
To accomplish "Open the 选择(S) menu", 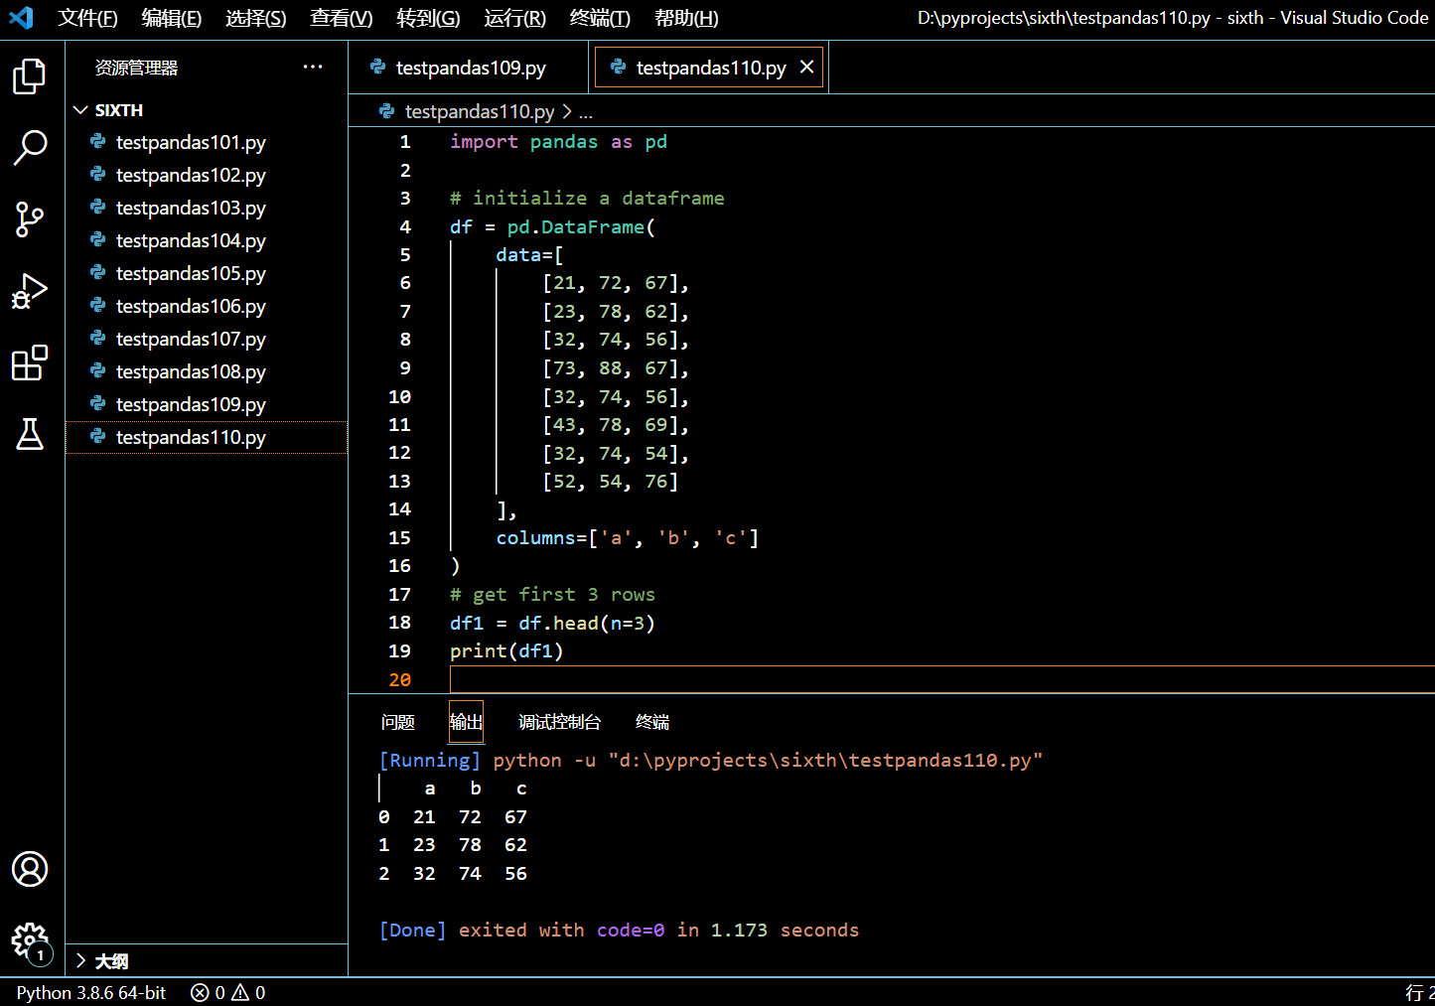I will pyautogui.click(x=256, y=18).
